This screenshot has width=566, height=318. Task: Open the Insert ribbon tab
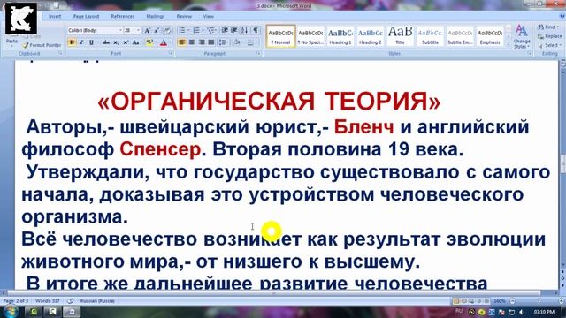55,16
